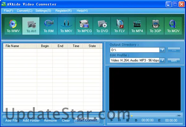Screen dimensions: 186x127
Task: Select the To AVI conversion format
Action: pyautogui.click(x=31, y=26)
